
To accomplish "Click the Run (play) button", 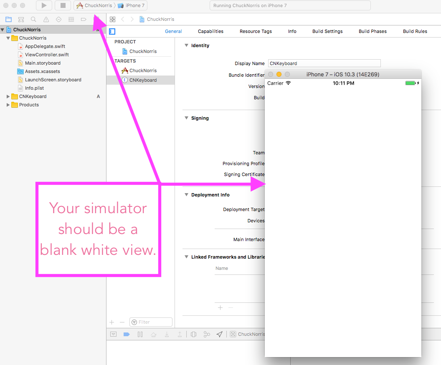I will [x=44, y=5].
